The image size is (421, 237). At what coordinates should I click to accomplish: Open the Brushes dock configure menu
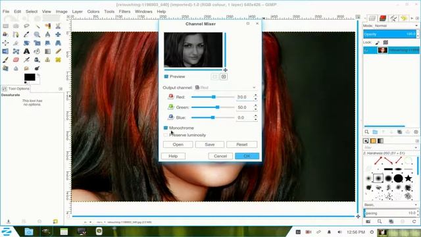point(417,141)
